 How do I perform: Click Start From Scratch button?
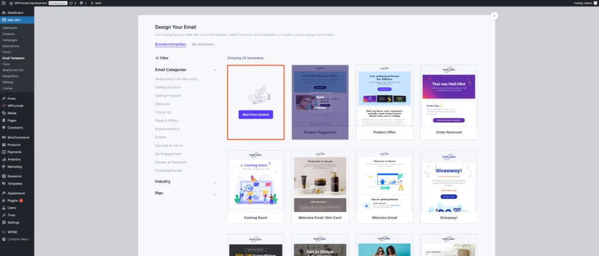pyautogui.click(x=256, y=115)
